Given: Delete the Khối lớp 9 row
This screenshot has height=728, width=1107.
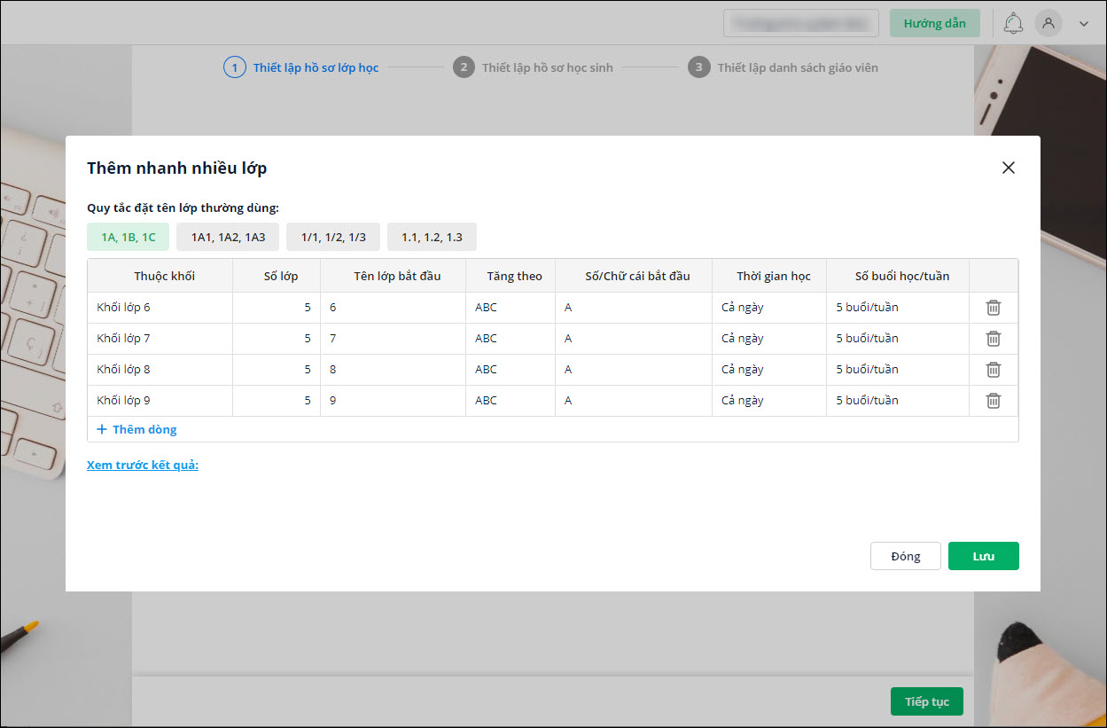Looking at the screenshot, I should [994, 401].
